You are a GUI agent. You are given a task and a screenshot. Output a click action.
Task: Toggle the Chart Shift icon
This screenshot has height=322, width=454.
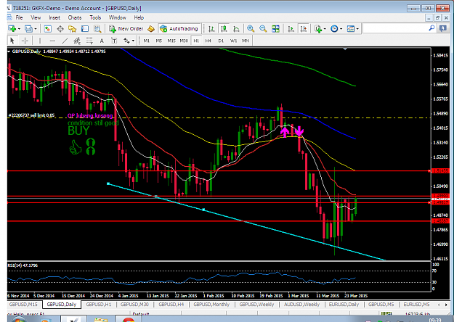click(304, 28)
